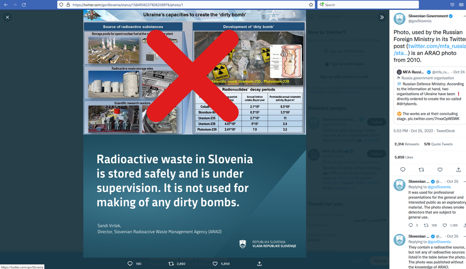The height and width of the screenshot is (269, 466).
Task: Click the padlock site info icon
Action: tap(68, 5)
